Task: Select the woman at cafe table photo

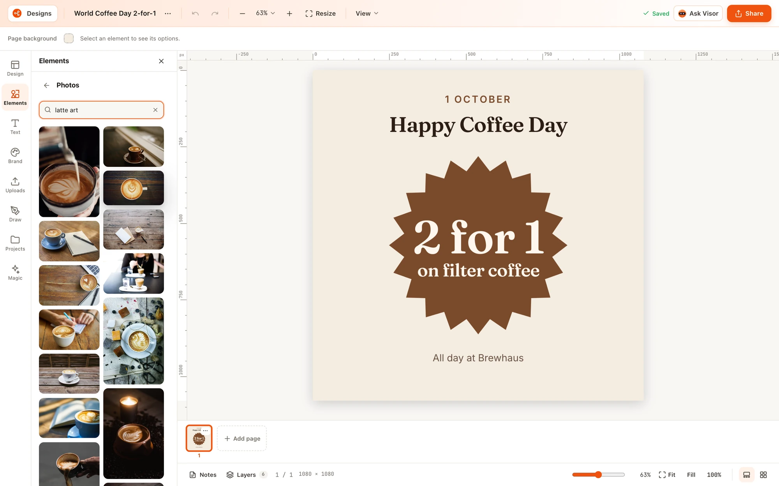Action: [134, 273]
